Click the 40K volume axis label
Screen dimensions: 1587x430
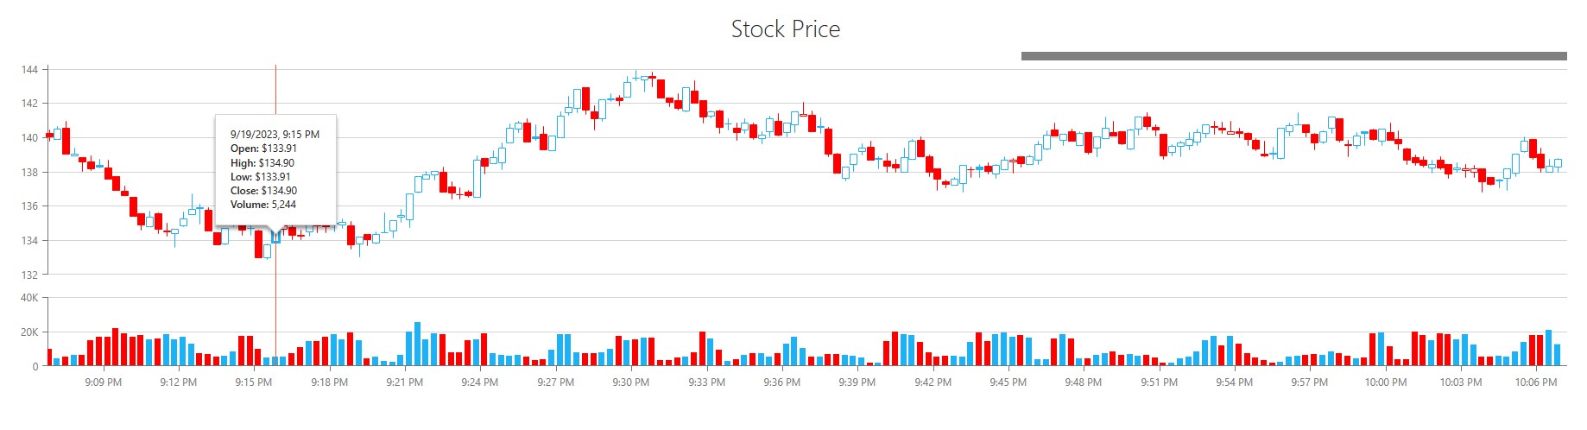28,298
